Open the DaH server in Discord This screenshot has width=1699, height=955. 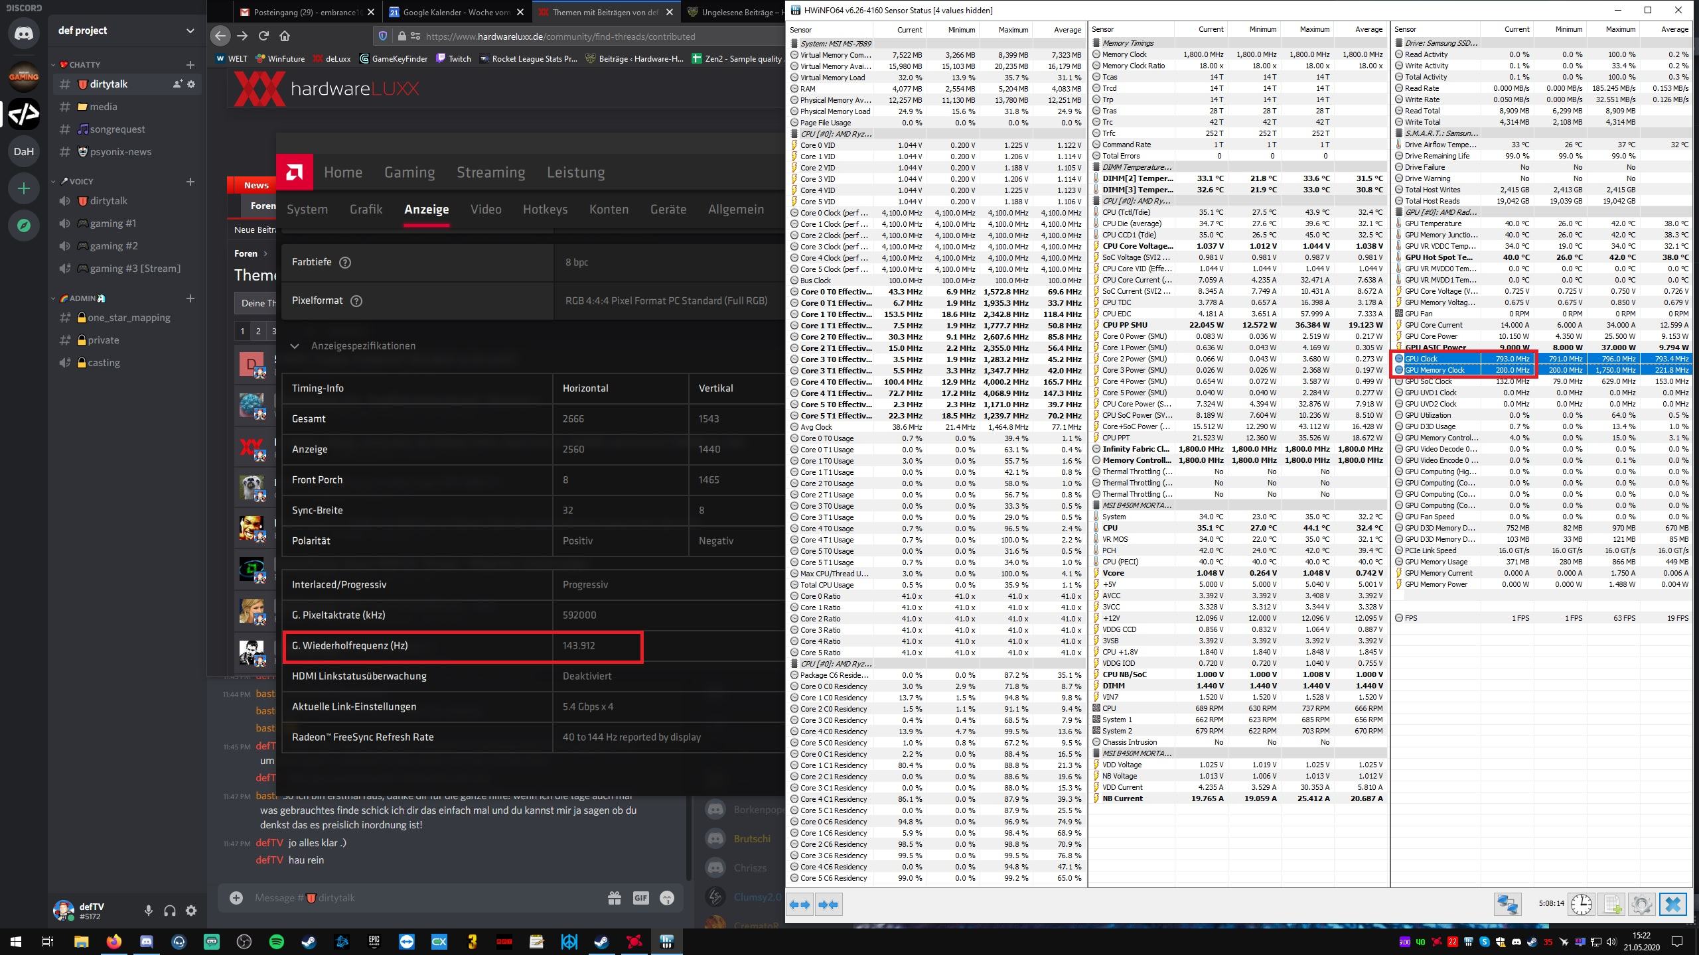pos(24,151)
